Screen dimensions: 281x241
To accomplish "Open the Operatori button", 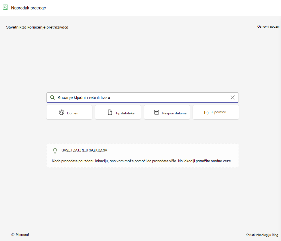I will coord(216,112).
